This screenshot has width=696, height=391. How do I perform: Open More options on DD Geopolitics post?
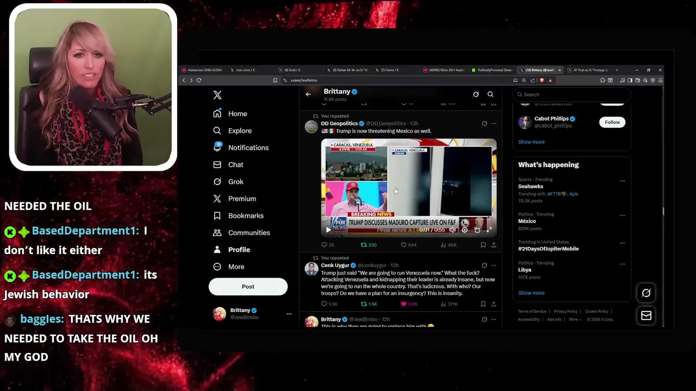pos(494,124)
